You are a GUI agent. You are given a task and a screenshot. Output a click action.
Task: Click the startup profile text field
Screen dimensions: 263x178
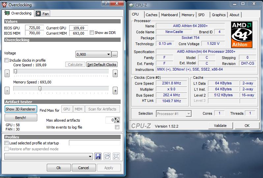95,143
